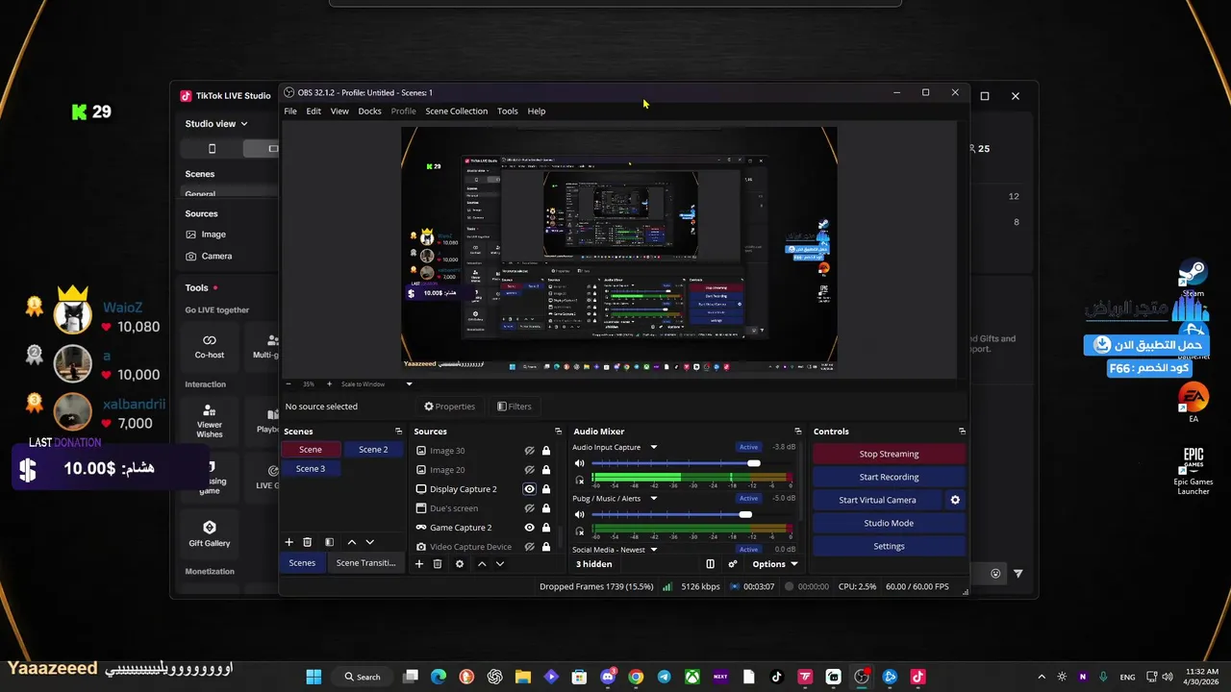Unlock the Display Capture 2 source
Image resolution: width=1231 pixels, height=692 pixels.
(546, 489)
